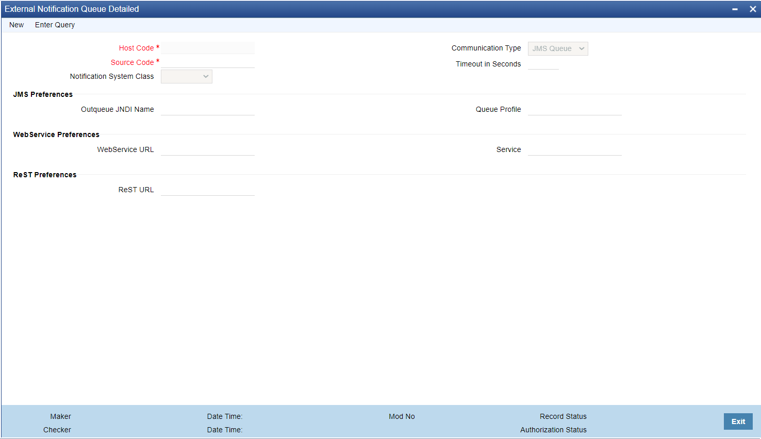Viewport: 761px width, 439px height.
Task: Click the Date Time label beside Maker
Action: (x=225, y=416)
